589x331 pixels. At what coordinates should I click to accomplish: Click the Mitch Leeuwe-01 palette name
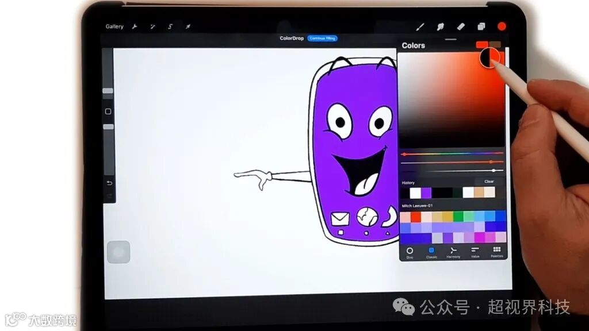417,206
